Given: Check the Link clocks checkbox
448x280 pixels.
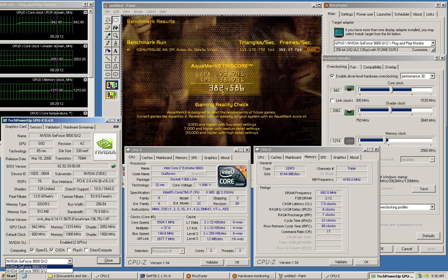Looking at the screenshot, I should pos(332,100).
